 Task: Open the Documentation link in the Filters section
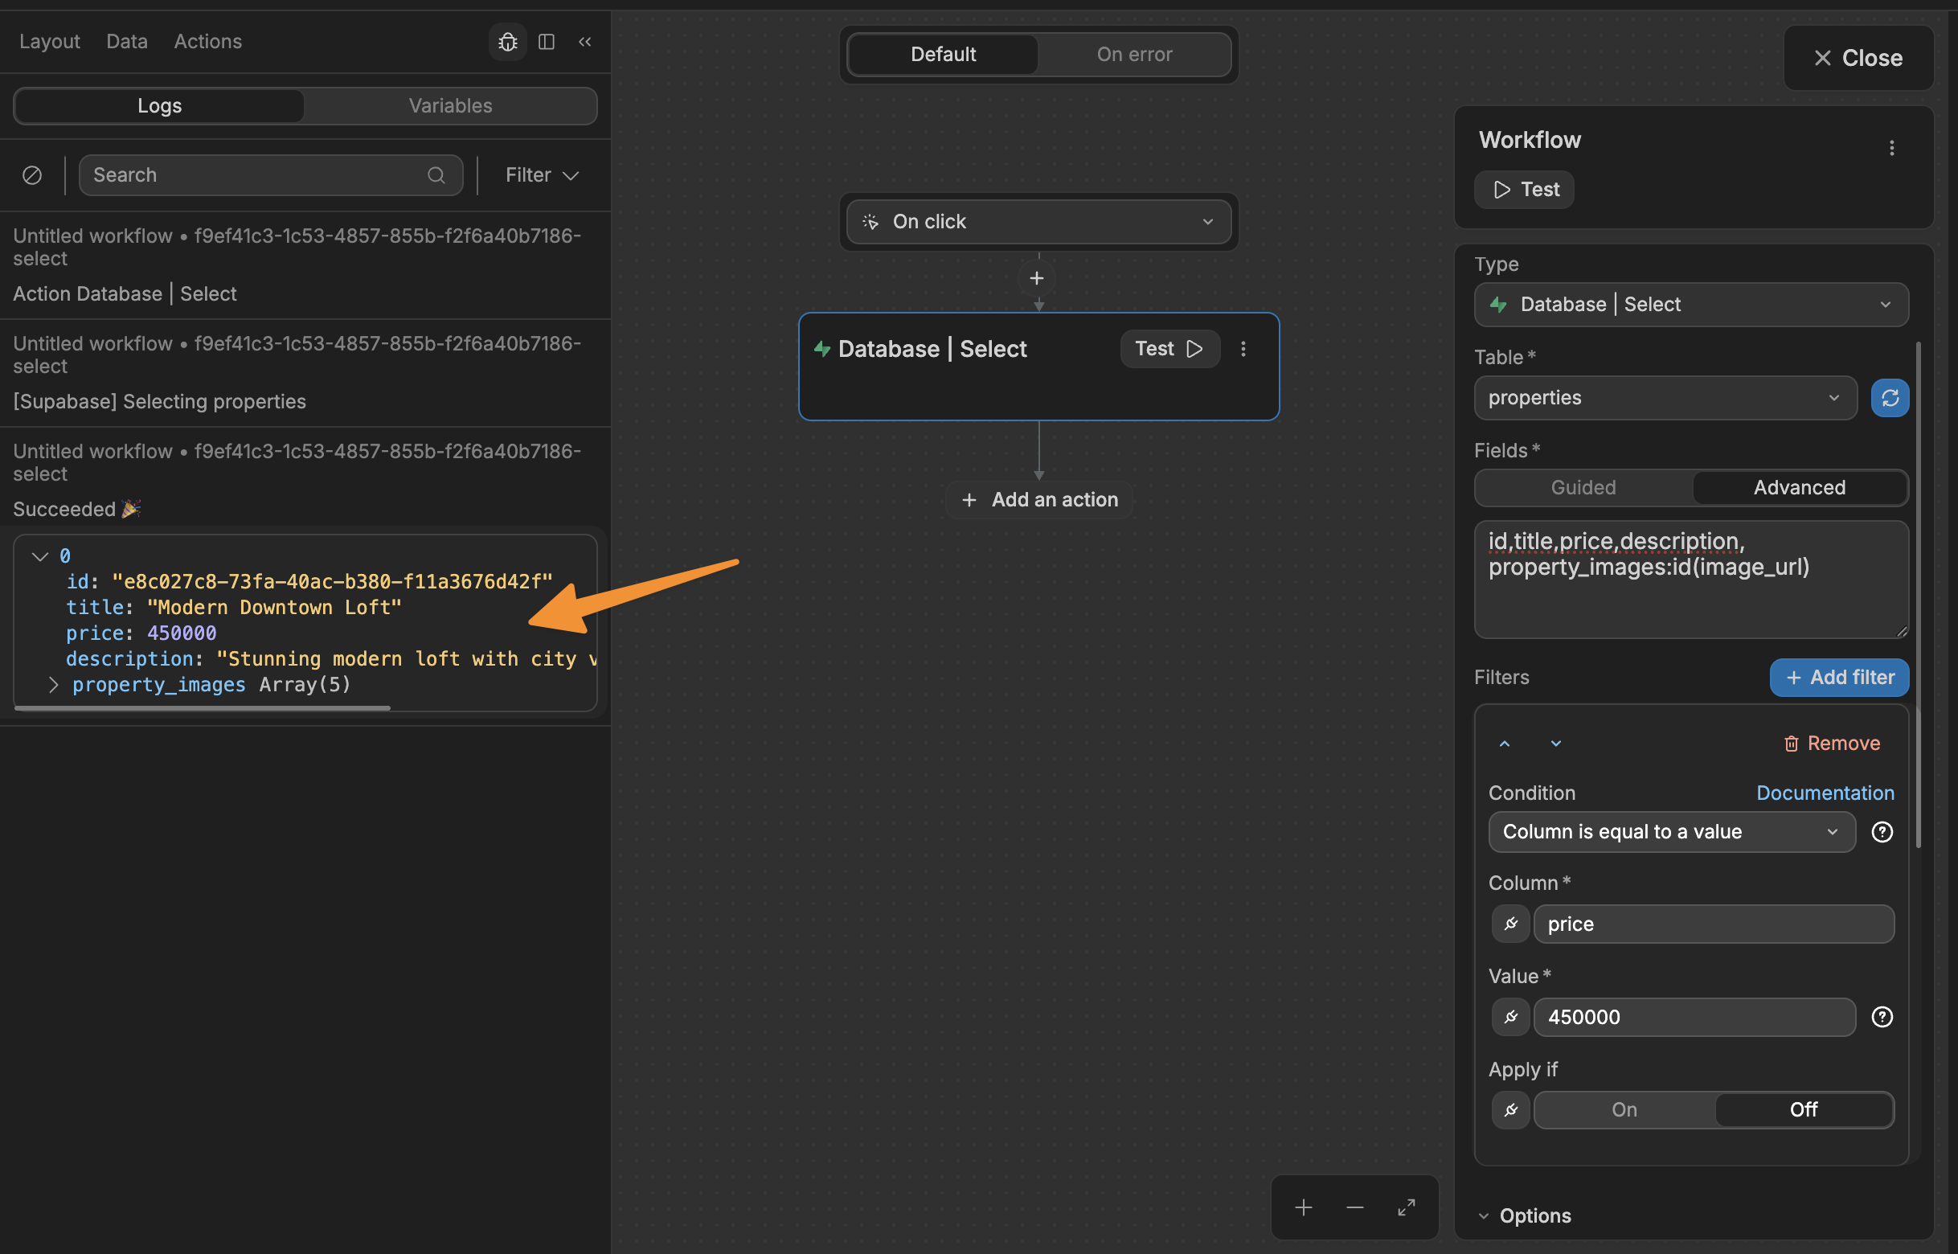[x=1826, y=793]
